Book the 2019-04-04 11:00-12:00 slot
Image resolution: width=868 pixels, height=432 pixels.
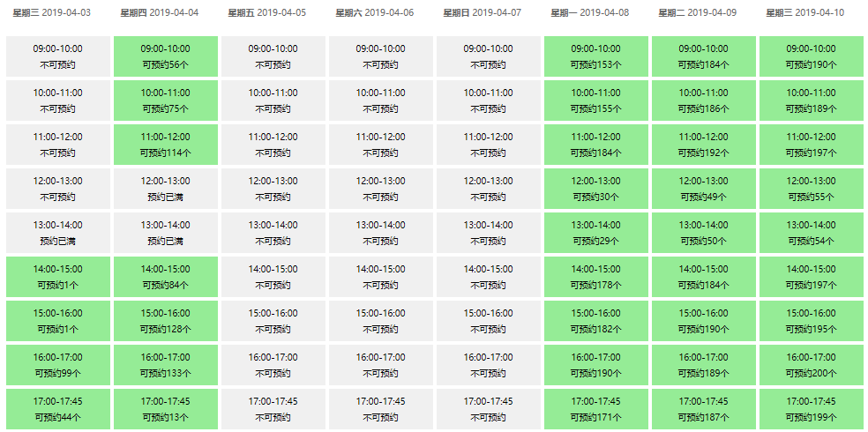click(166, 145)
